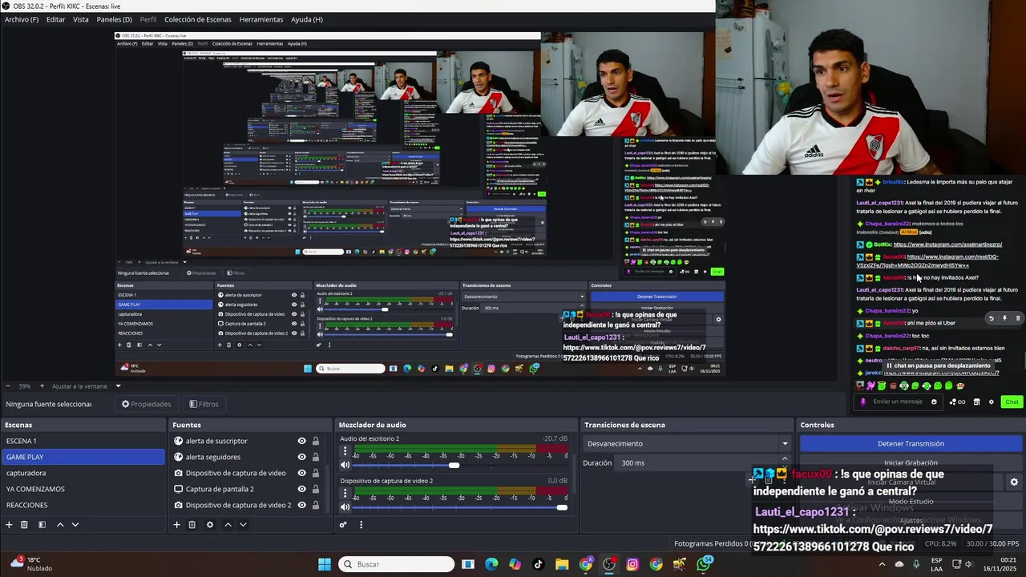Open virtual camera settings gear
The image size is (1026, 577).
click(x=1014, y=482)
